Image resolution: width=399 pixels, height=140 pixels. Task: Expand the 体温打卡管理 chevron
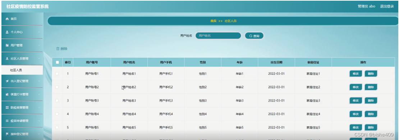39,94
